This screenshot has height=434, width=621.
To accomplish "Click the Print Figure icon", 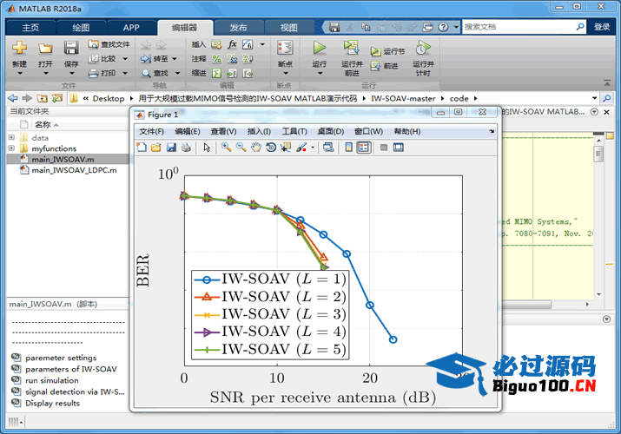I will tap(186, 148).
